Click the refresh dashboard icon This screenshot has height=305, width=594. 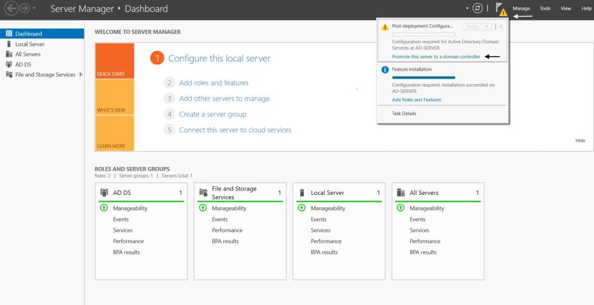click(x=478, y=8)
